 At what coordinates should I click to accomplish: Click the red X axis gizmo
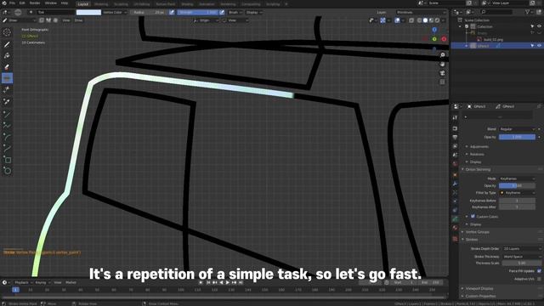click(444, 39)
